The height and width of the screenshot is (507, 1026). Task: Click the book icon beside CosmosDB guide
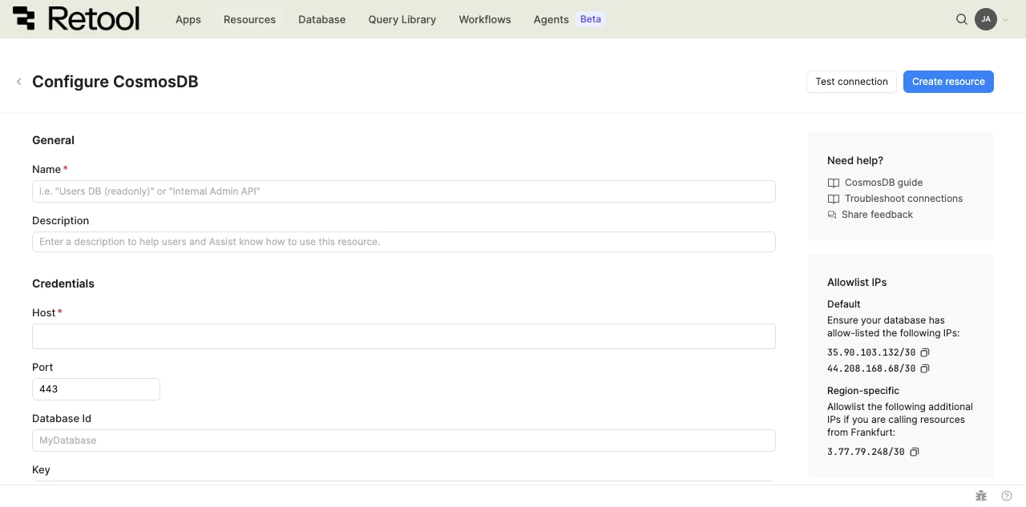(x=834, y=183)
